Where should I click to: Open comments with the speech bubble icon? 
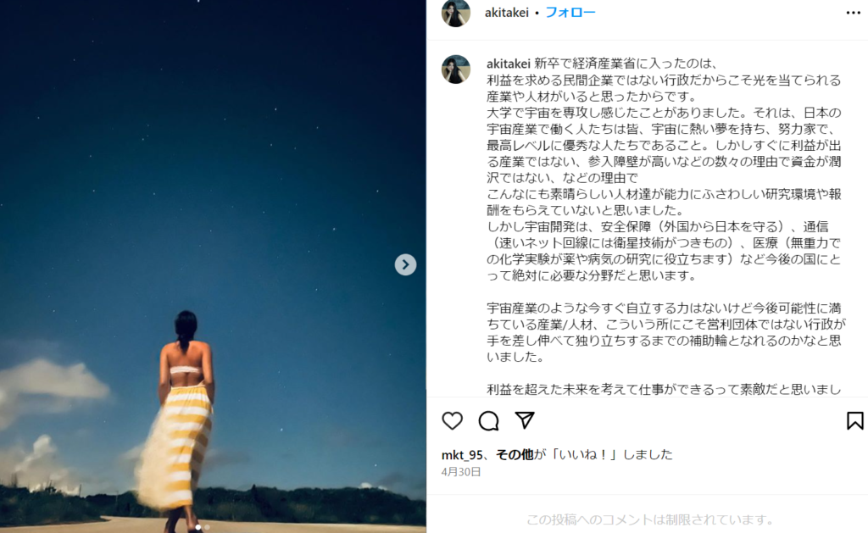pyautogui.click(x=488, y=420)
